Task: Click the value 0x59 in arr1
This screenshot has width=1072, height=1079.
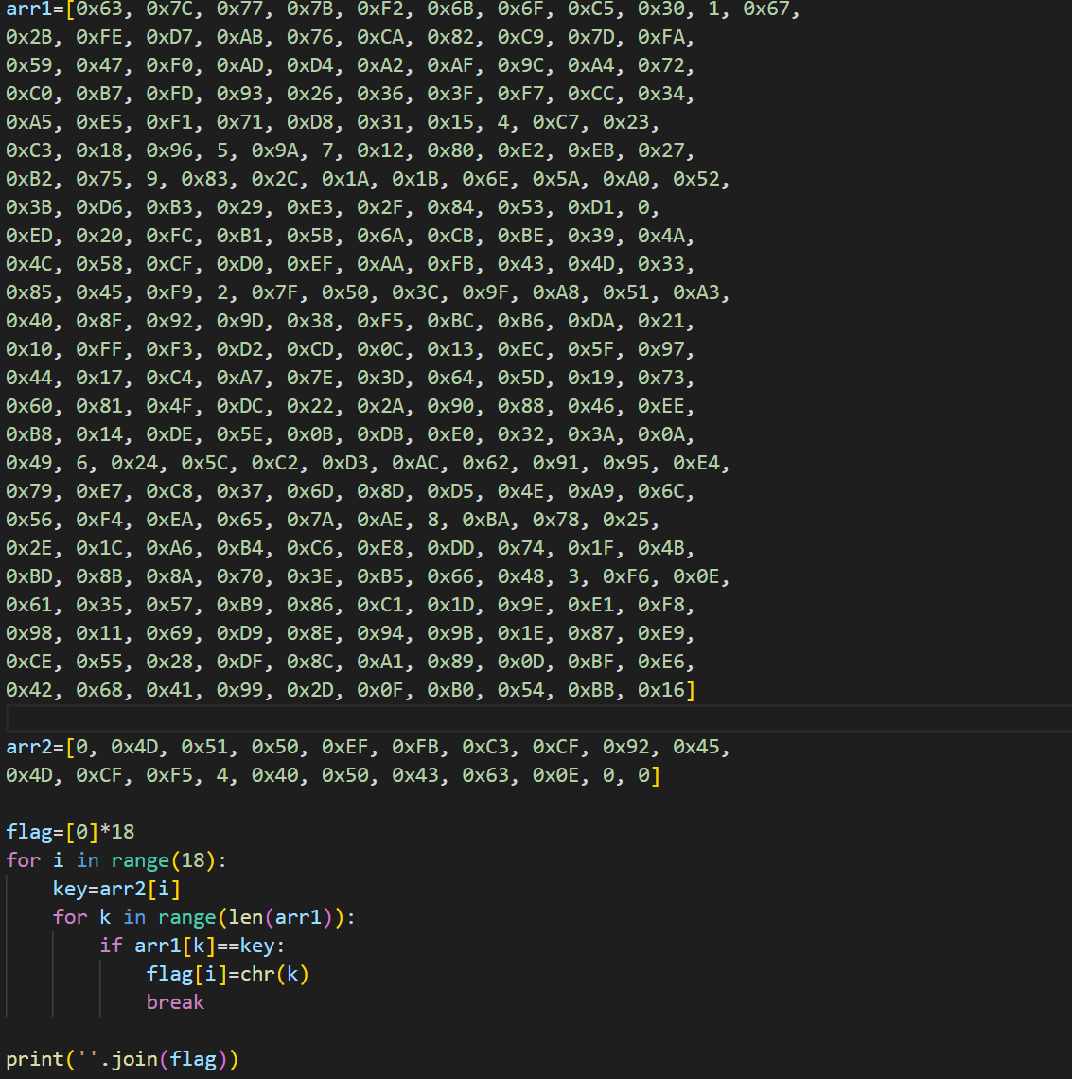Action: click(29, 65)
